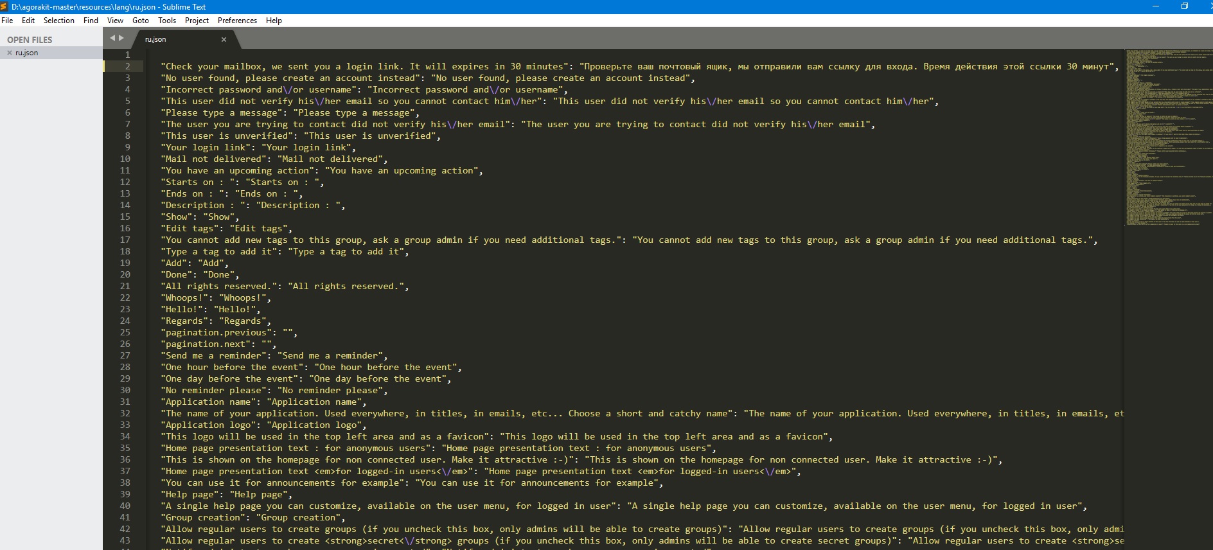
Task: Minimize the Sublime Text window
Action: point(1155,6)
